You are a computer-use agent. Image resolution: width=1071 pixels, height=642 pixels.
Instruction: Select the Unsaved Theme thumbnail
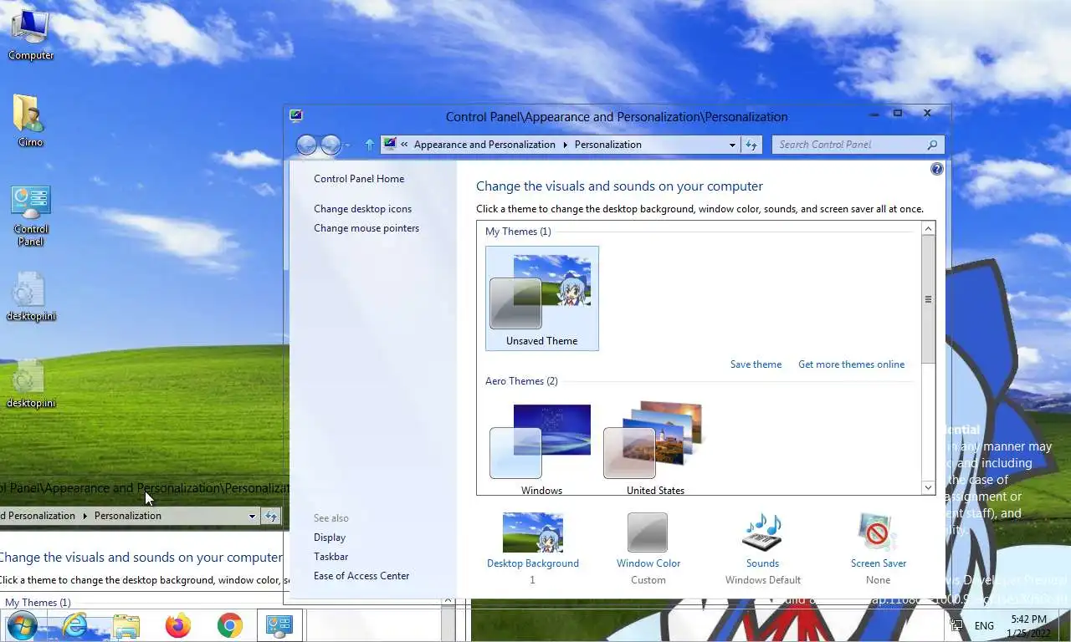pyautogui.click(x=542, y=298)
